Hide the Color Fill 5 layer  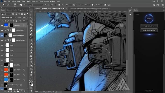point(2,75)
